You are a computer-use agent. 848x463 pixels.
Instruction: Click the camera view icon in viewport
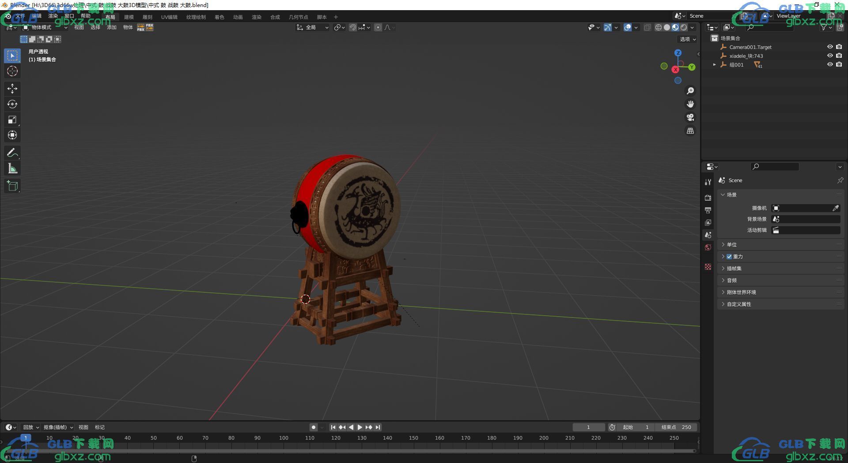[x=690, y=117]
